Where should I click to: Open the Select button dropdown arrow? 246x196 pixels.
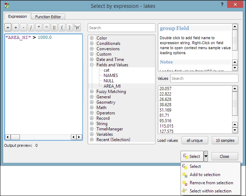206,156
